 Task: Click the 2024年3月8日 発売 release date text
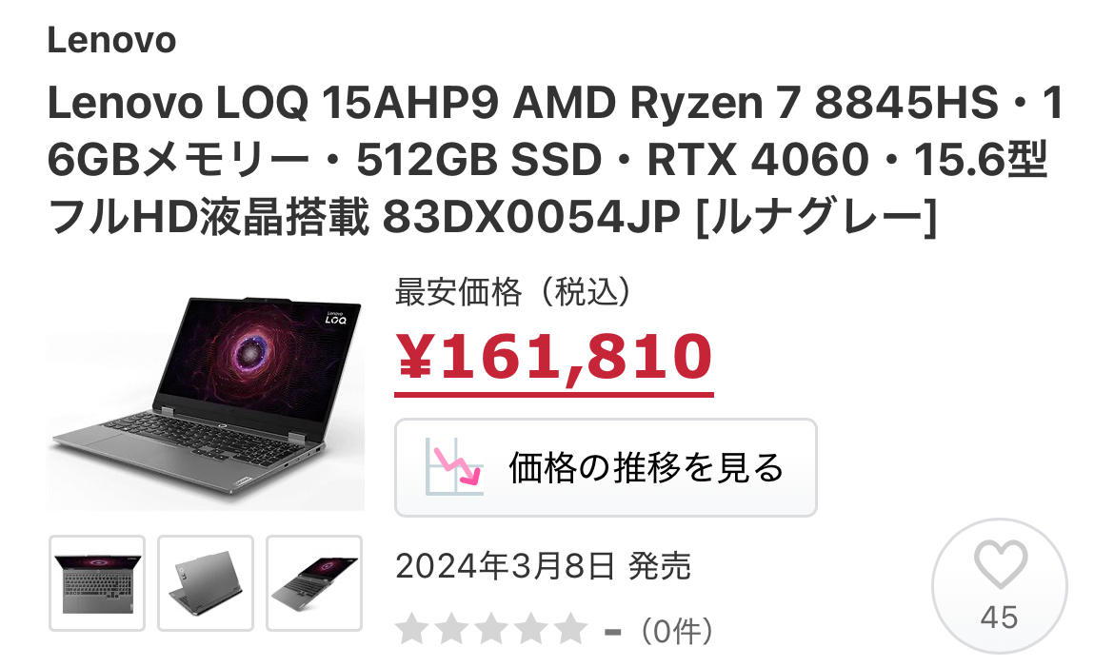pyautogui.click(x=543, y=565)
